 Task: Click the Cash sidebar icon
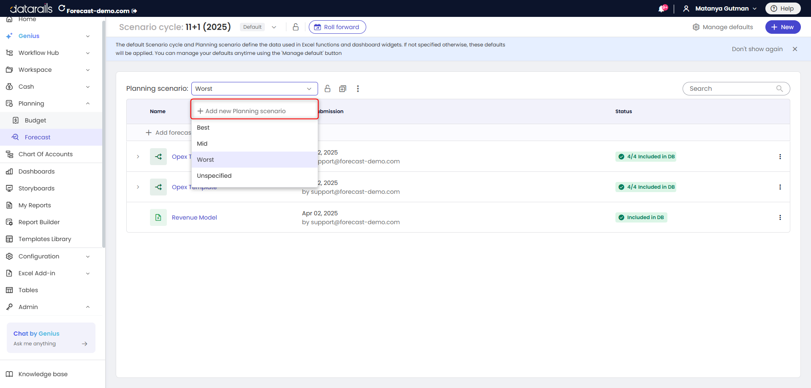click(x=9, y=87)
